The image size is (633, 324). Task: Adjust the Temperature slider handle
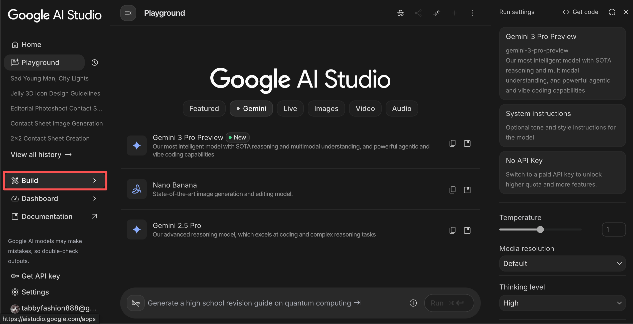pyautogui.click(x=540, y=229)
